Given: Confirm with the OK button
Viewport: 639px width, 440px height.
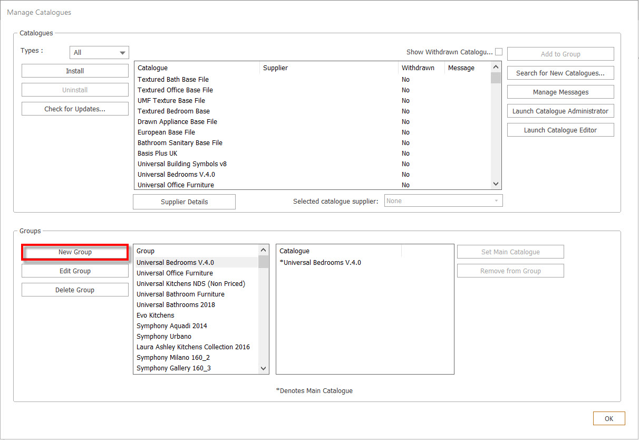Looking at the screenshot, I should (609, 419).
